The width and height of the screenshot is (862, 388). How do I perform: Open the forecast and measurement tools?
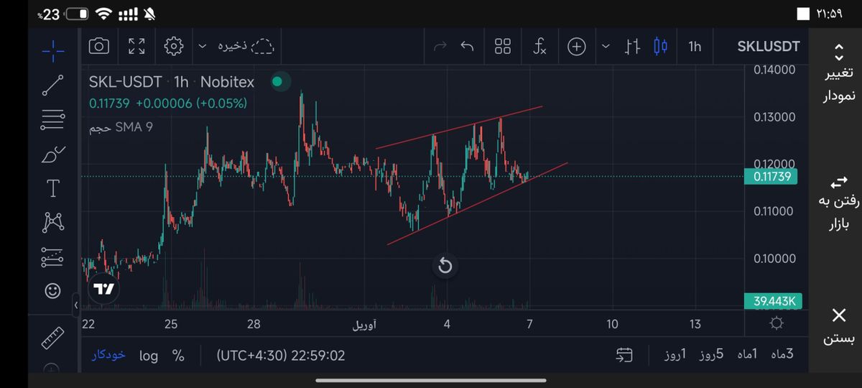[x=52, y=257]
